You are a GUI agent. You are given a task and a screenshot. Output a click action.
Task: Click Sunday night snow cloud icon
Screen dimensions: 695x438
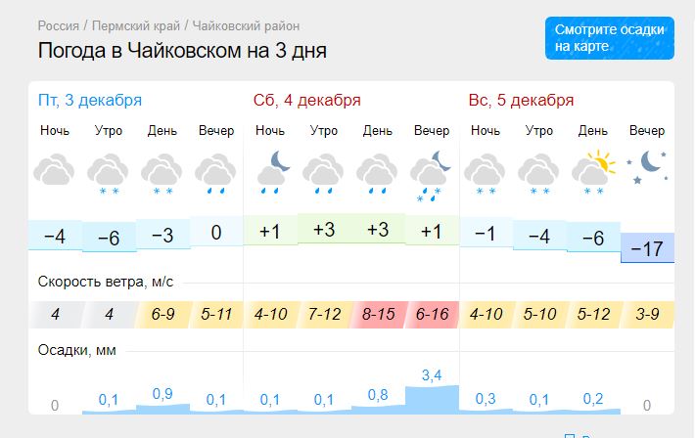click(x=485, y=174)
